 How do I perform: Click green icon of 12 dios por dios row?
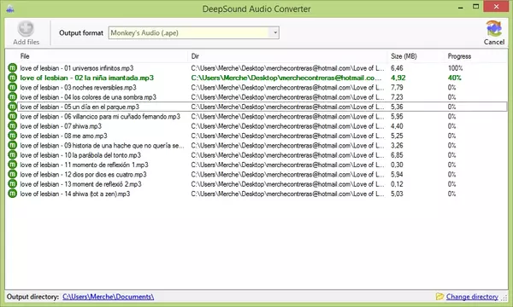click(x=12, y=174)
